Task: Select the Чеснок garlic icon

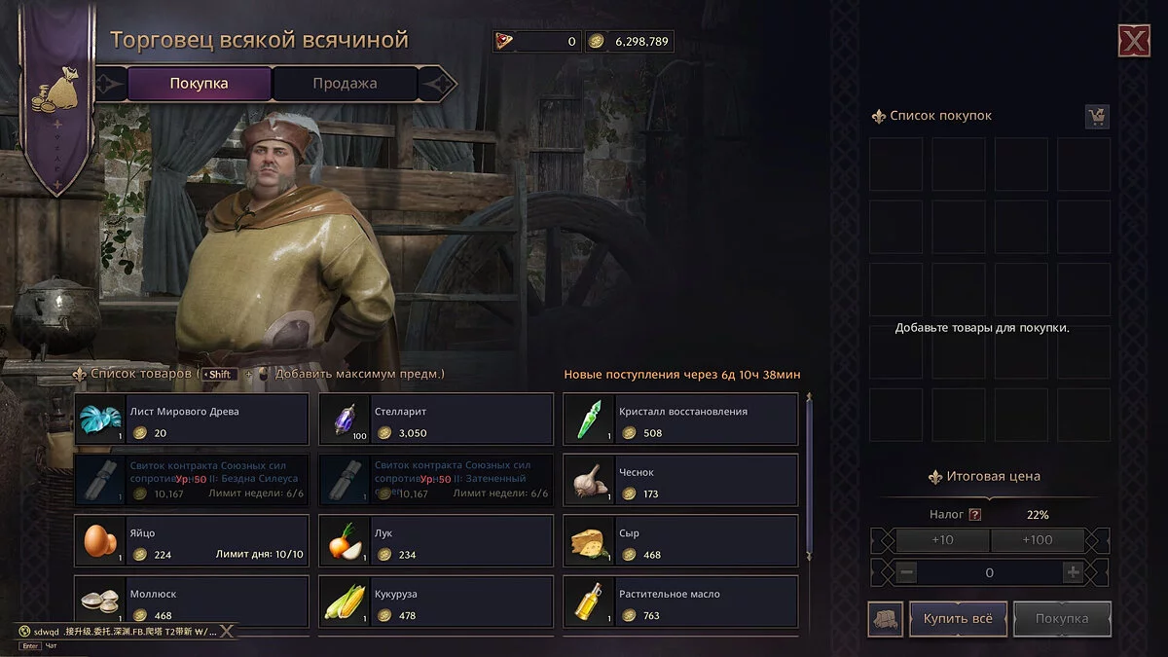Action: tap(588, 480)
